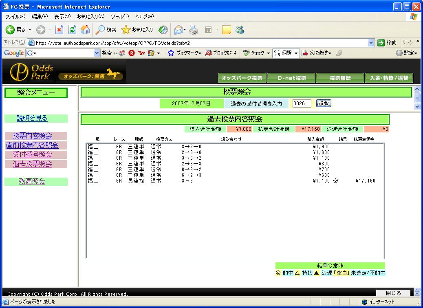This screenshot has height=308, width=423.
Task: Open the お気に入り(A) menu
Action: tap(90, 17)
